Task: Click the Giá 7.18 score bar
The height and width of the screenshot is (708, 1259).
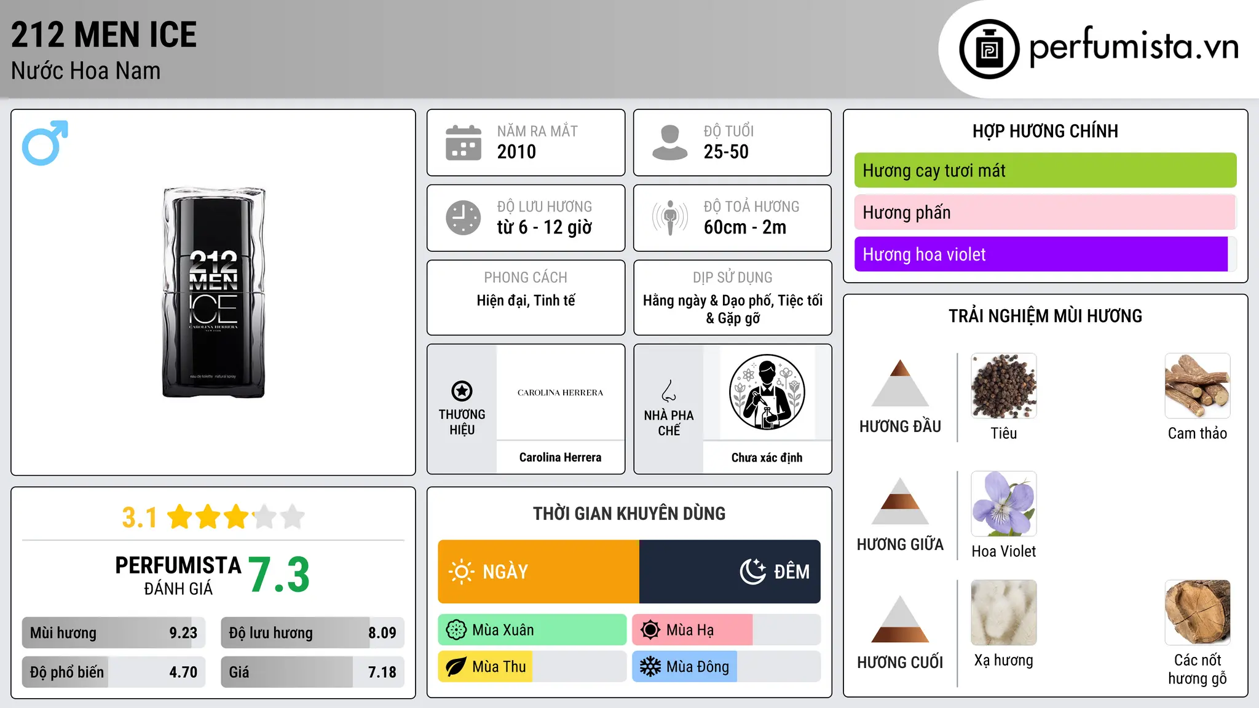Action: tap(312, 672)
